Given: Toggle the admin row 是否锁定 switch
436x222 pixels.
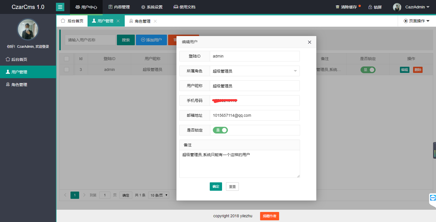Looking at the screenshot, I should 368,70.
